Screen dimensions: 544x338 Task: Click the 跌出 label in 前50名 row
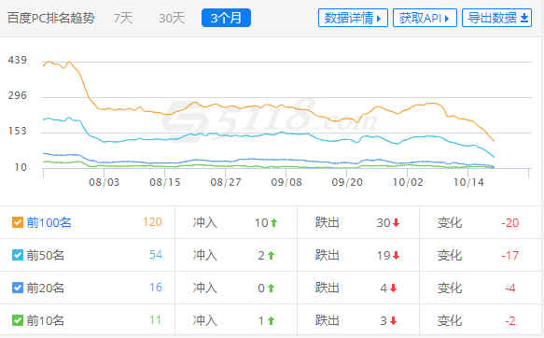328,255
